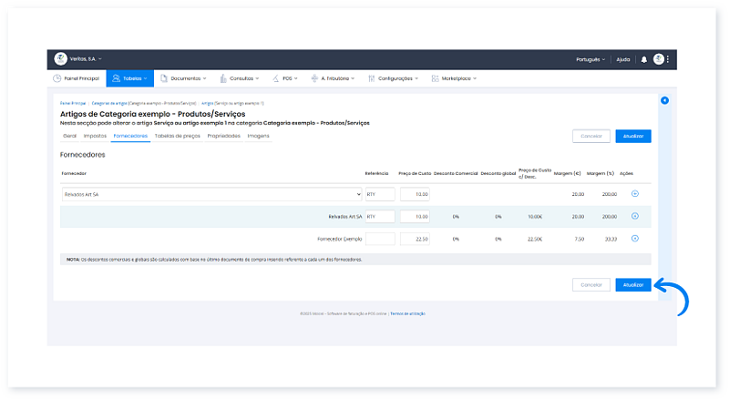Click the notifications bell icon
The height and width of the screenshot is (400, 729).
click(644, 59)
